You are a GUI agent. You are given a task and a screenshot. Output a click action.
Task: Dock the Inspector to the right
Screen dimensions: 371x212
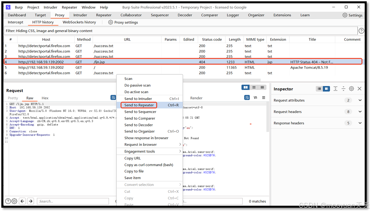[327, 89]
